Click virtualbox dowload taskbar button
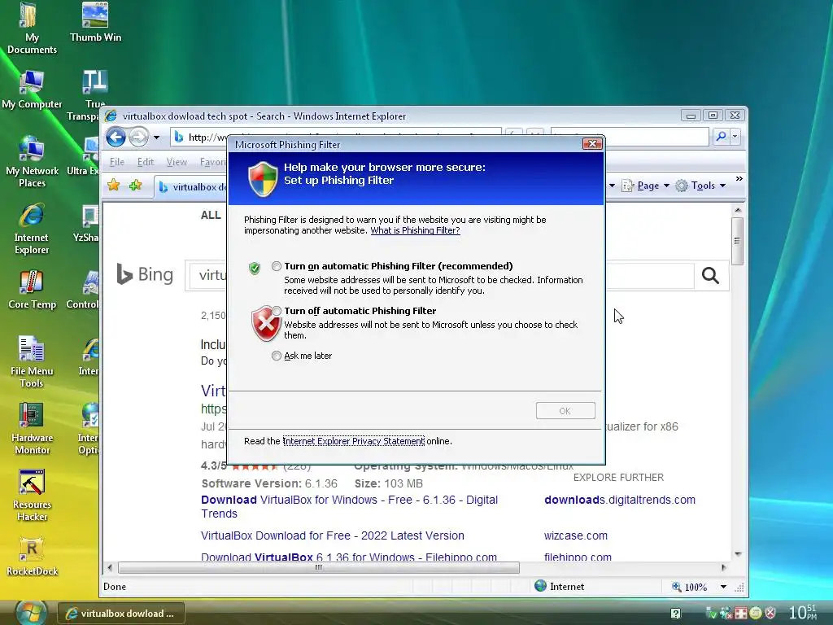The image size is (833, 625). pyautogui.click(x=121, y=614)
